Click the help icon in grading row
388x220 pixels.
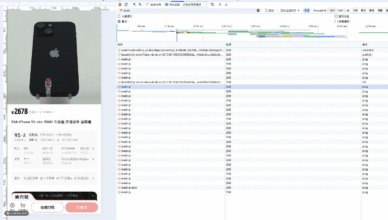58,140
